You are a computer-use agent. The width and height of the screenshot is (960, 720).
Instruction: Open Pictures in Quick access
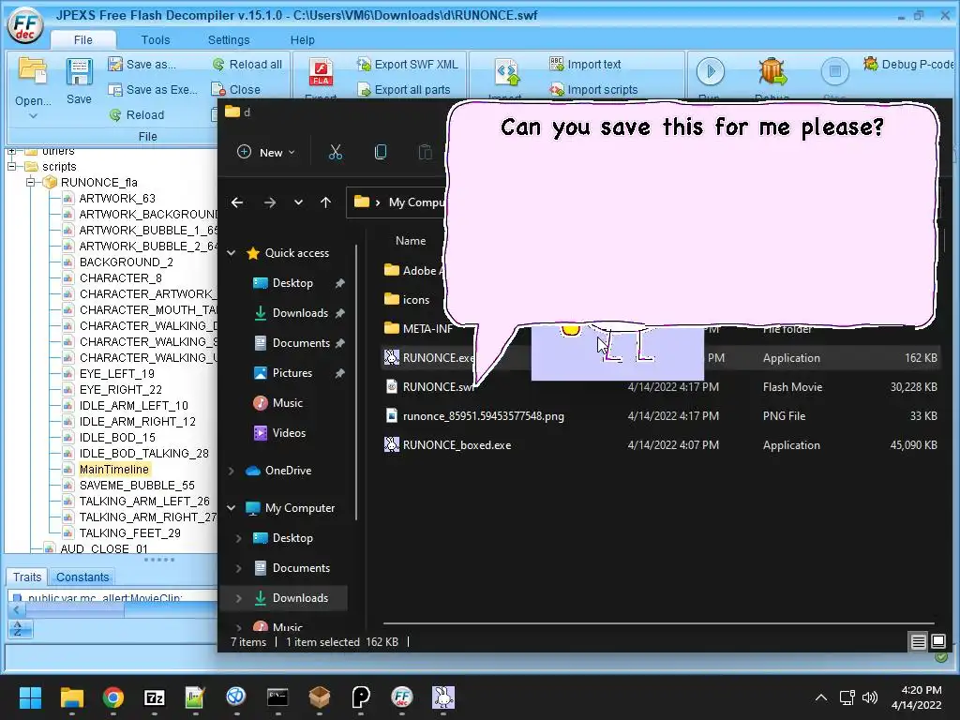click(292, 373)
